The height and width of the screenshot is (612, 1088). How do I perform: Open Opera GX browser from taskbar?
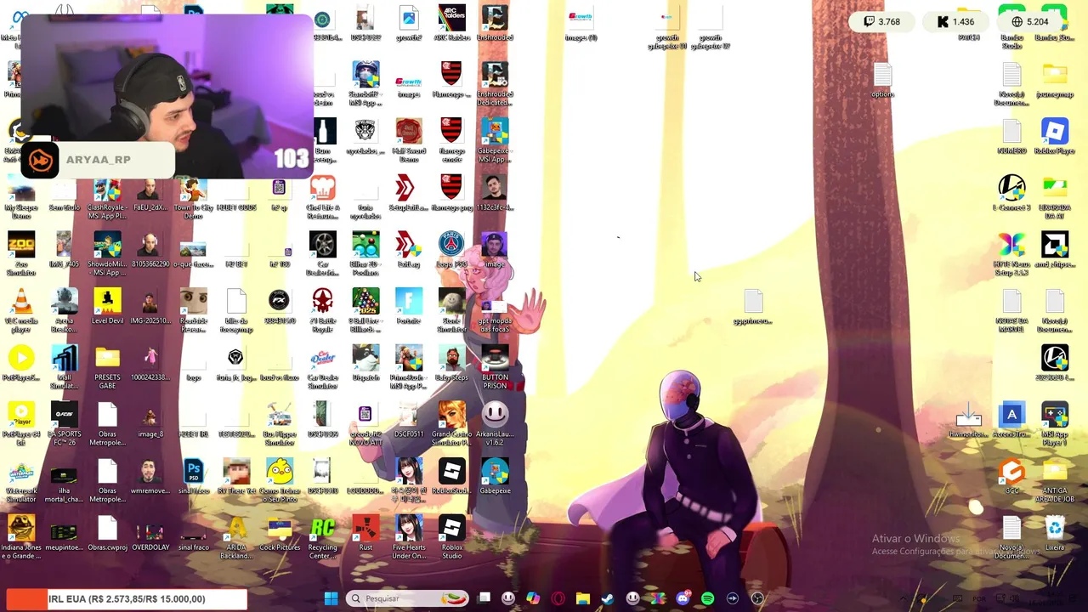(558, 598)
